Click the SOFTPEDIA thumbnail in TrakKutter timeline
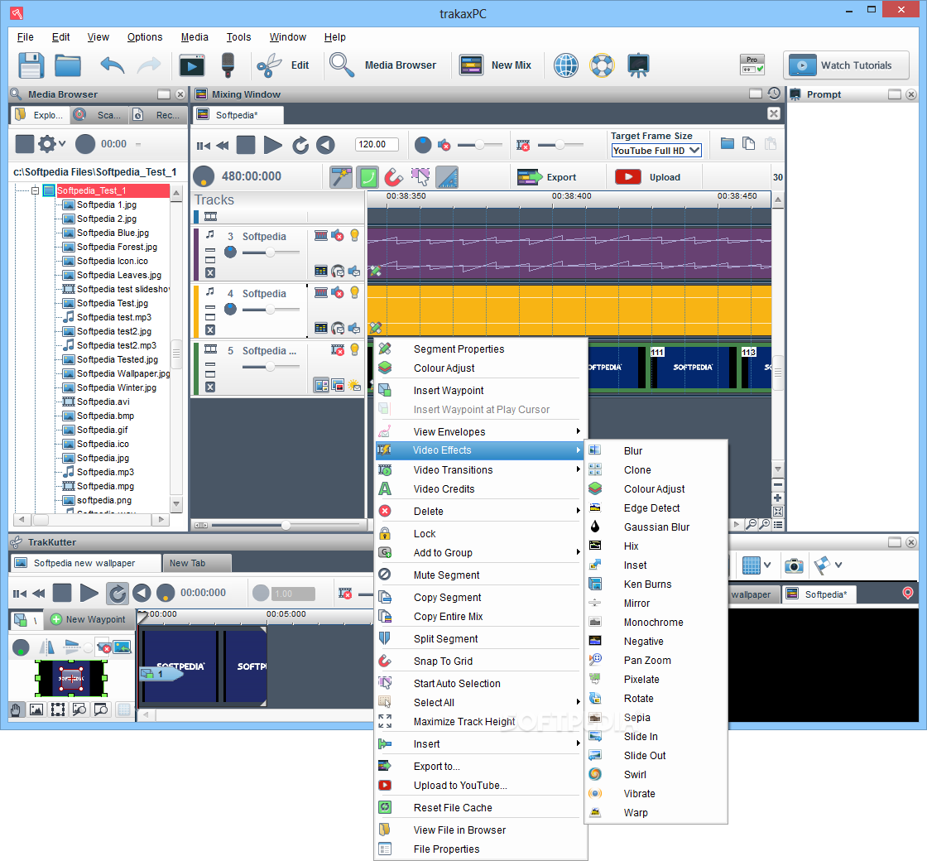 (x=180, y=666)
